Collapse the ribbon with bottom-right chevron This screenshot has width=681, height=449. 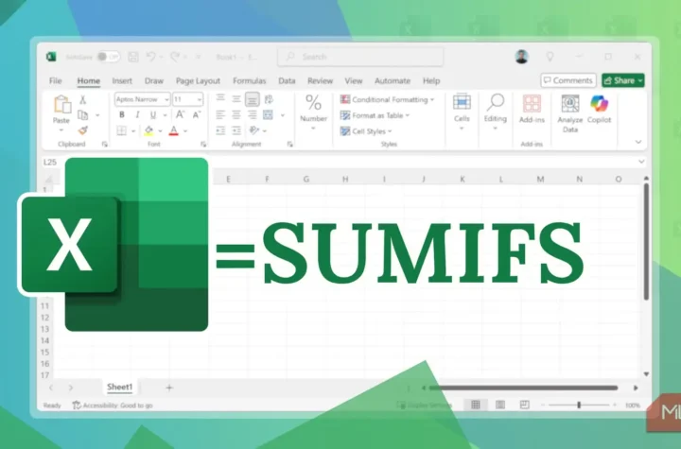pyautogui.click(x=638, y=142)
